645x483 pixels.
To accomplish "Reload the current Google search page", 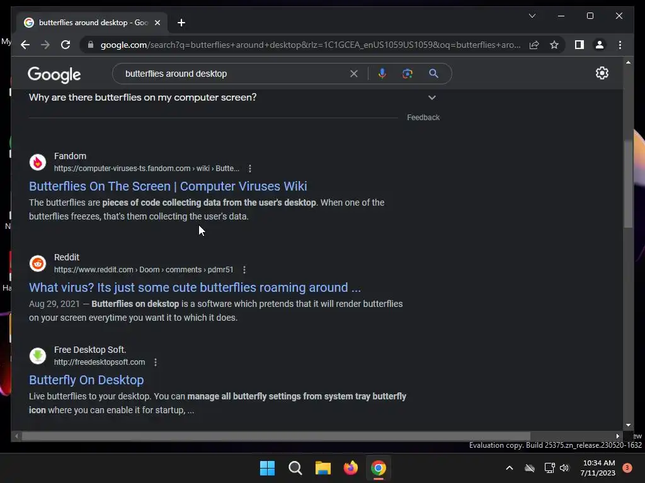I will point(66,45).
